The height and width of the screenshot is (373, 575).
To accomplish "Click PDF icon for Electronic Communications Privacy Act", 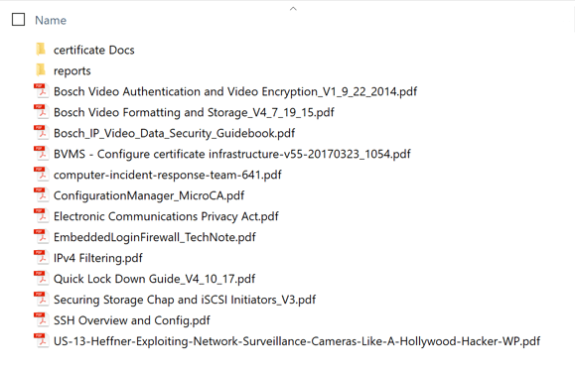I will pos(41,216).
